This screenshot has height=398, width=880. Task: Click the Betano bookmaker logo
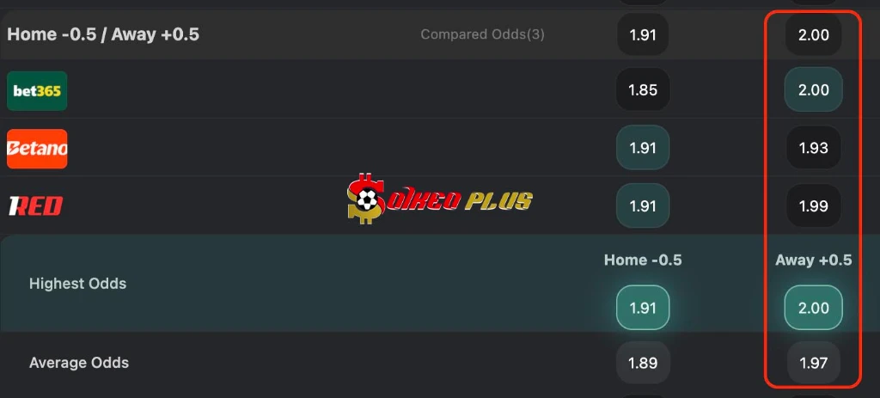(37, 149)
